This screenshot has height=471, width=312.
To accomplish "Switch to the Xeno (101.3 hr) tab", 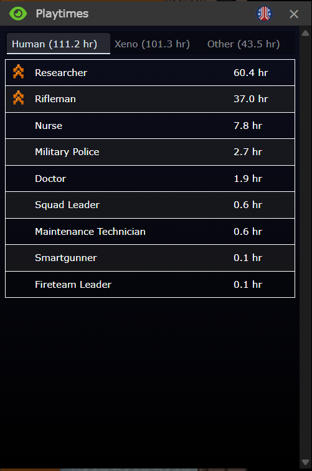I will 152,44.
